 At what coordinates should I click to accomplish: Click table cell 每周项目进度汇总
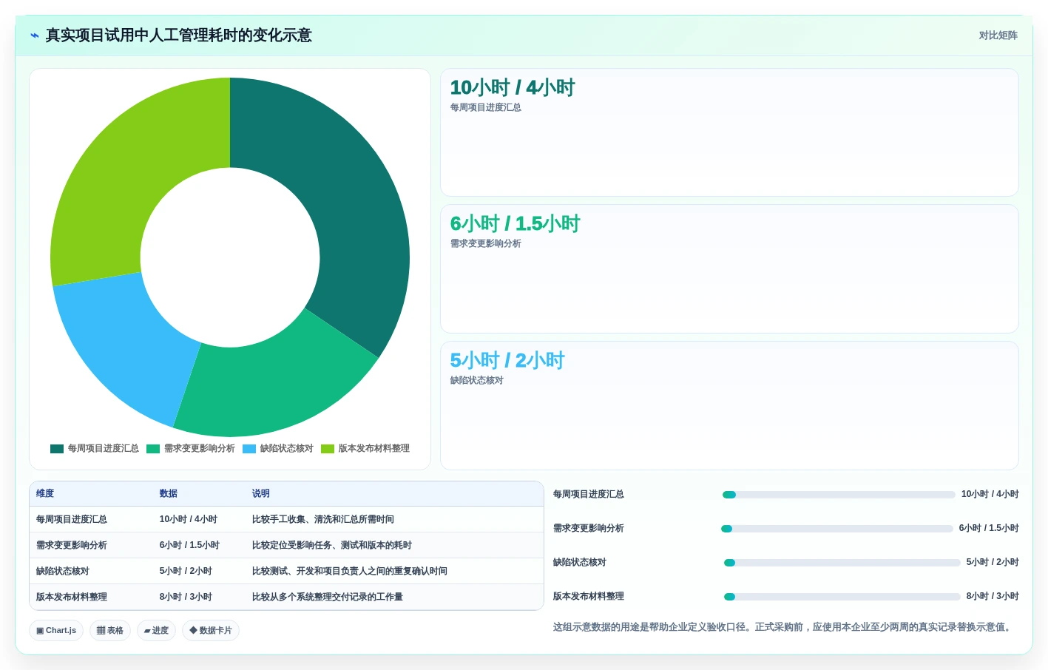(x=72, y=520)
